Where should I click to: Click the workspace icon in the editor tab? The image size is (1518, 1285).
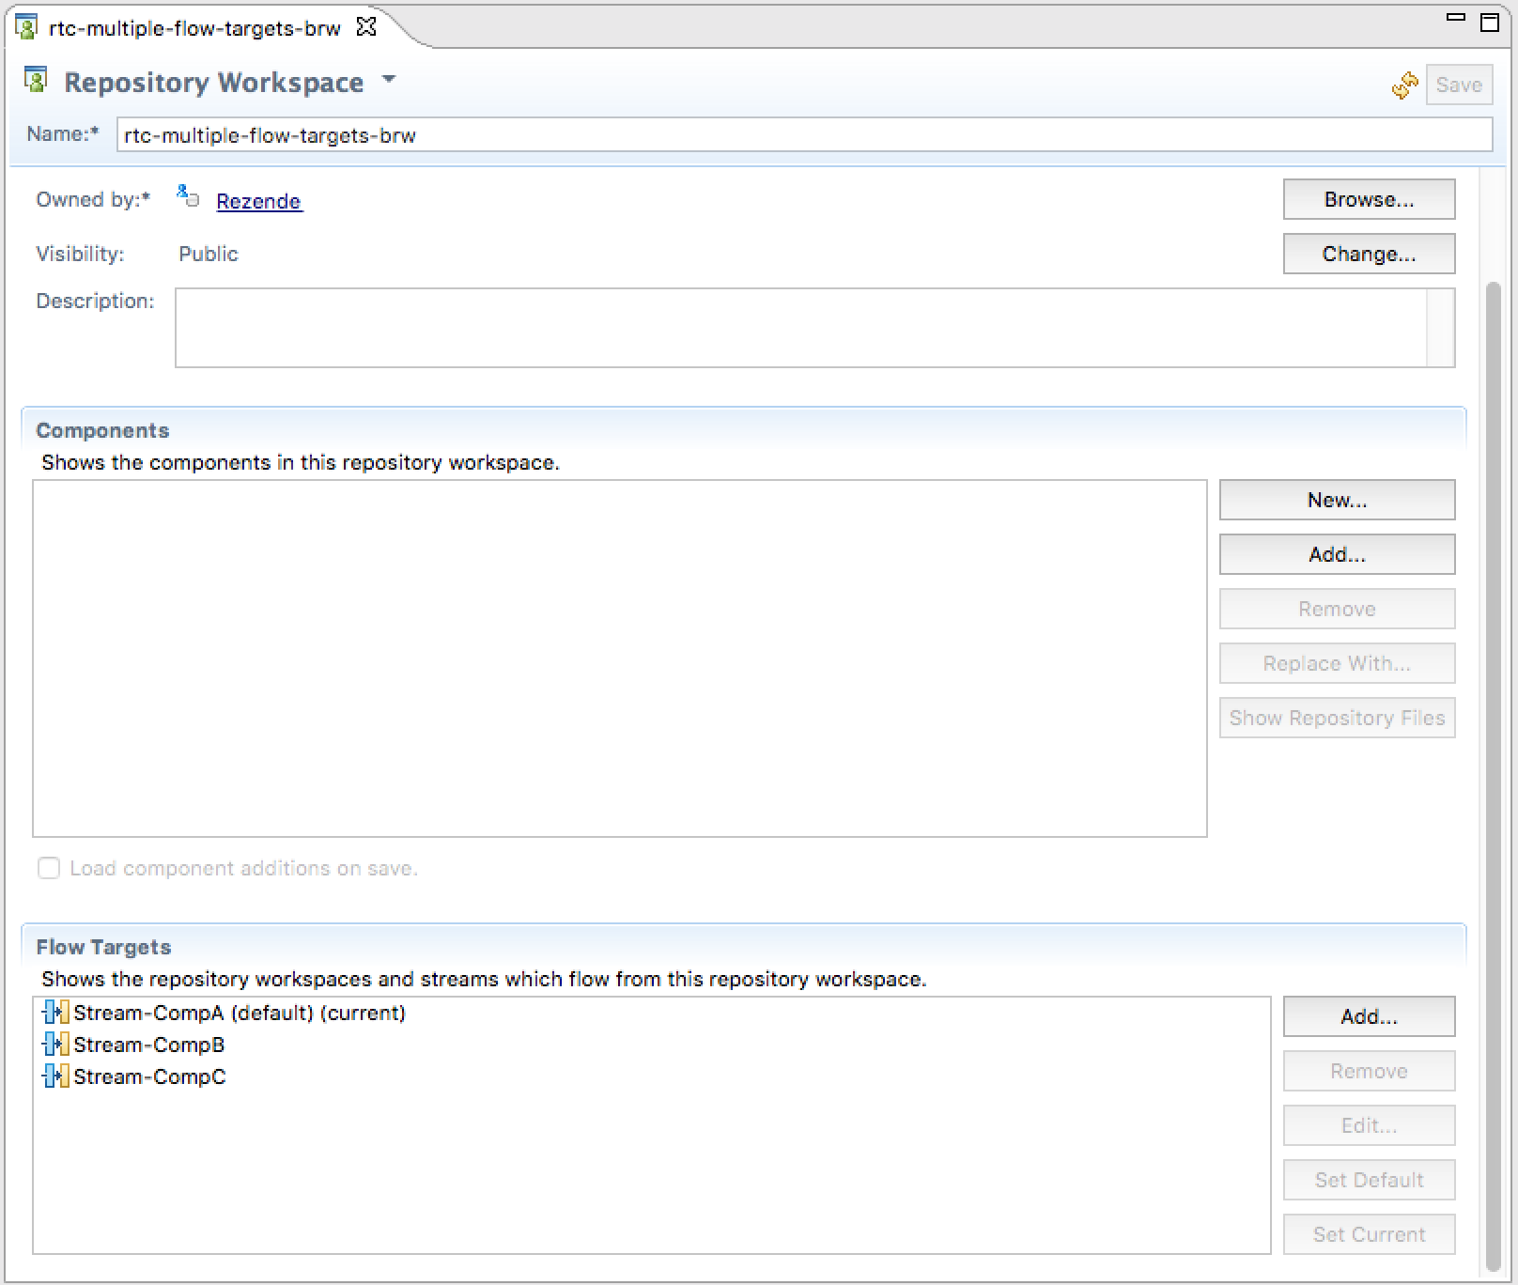(26, 27)
